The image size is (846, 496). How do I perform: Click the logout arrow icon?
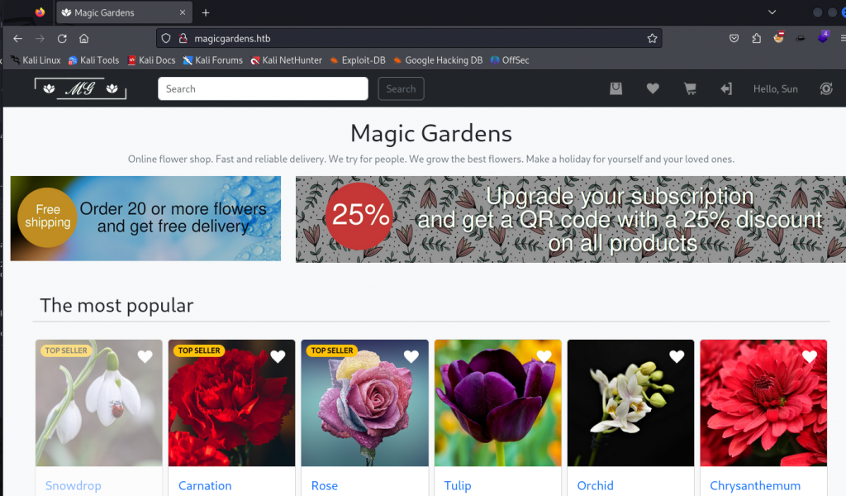click(x=726, y=88)
